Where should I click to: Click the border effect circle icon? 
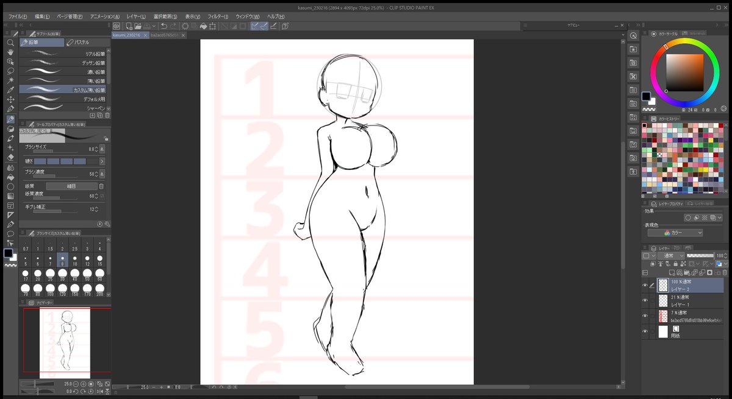[x=688, y=217]
